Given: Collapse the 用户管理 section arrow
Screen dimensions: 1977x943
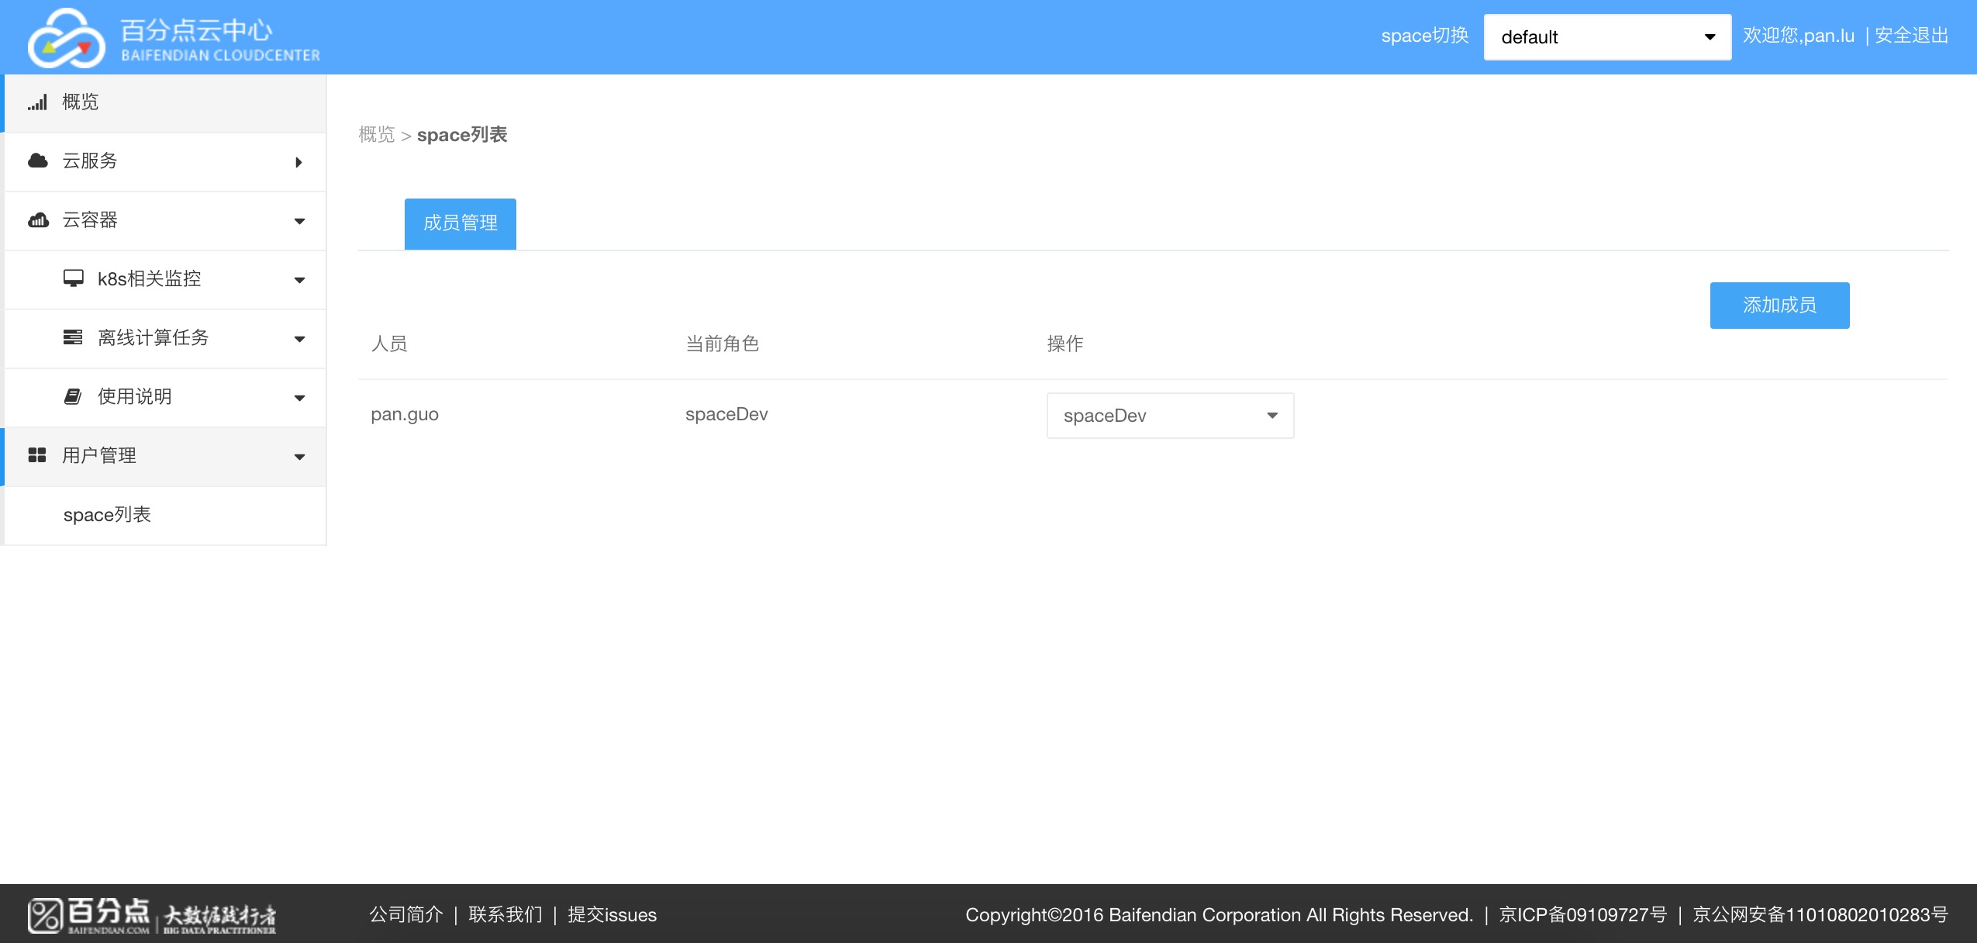Looking at the screenshot, I should [299, 457].
